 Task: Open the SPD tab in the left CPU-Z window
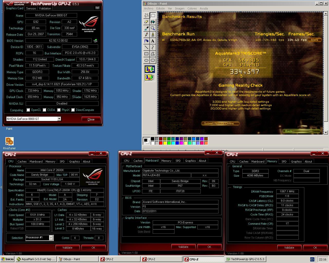pyautogui.click(x=62, y=162)
